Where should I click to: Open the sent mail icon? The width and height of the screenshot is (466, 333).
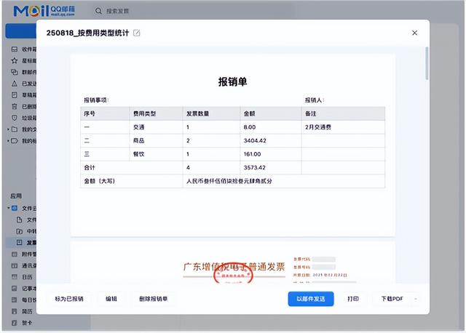coord(15,84)
